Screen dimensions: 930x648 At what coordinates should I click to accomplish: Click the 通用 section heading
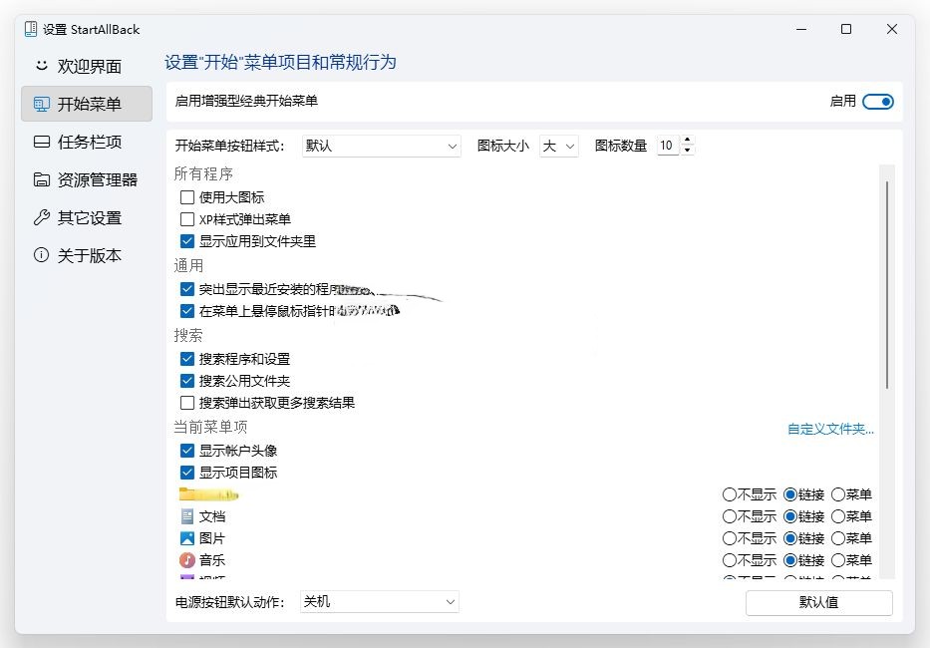pos(188,266)
